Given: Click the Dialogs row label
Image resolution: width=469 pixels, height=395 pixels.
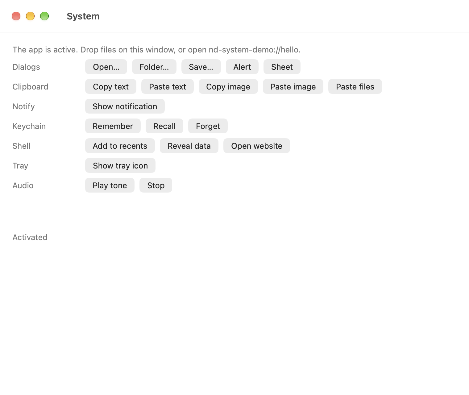Looking at the screenshot, I should 26,67.
